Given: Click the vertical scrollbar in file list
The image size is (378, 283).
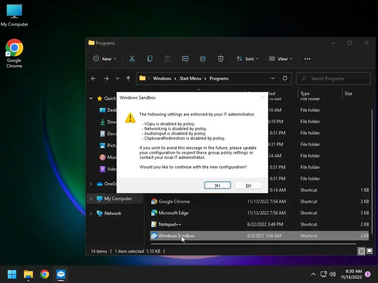Looking at the screenshot, I should (373, 171).
